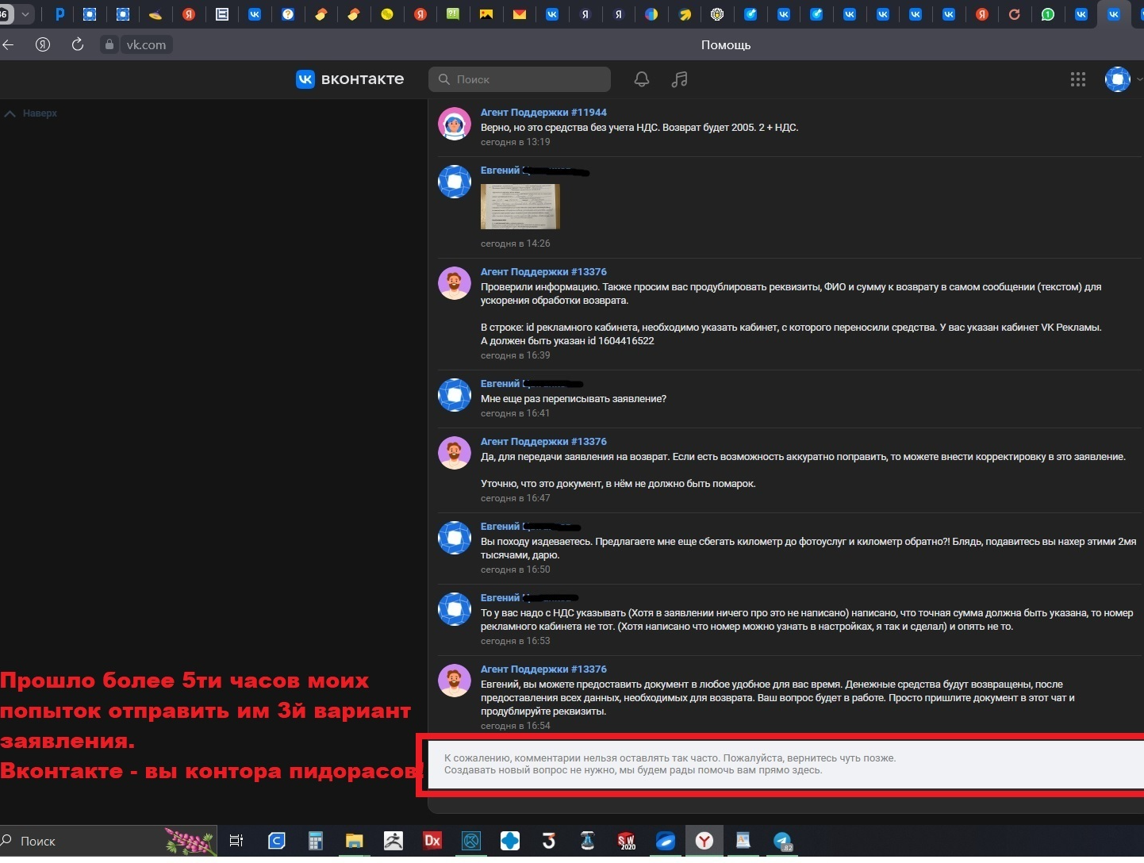Click the Агент Поддержки #11944 avatar

click(455, 124)
